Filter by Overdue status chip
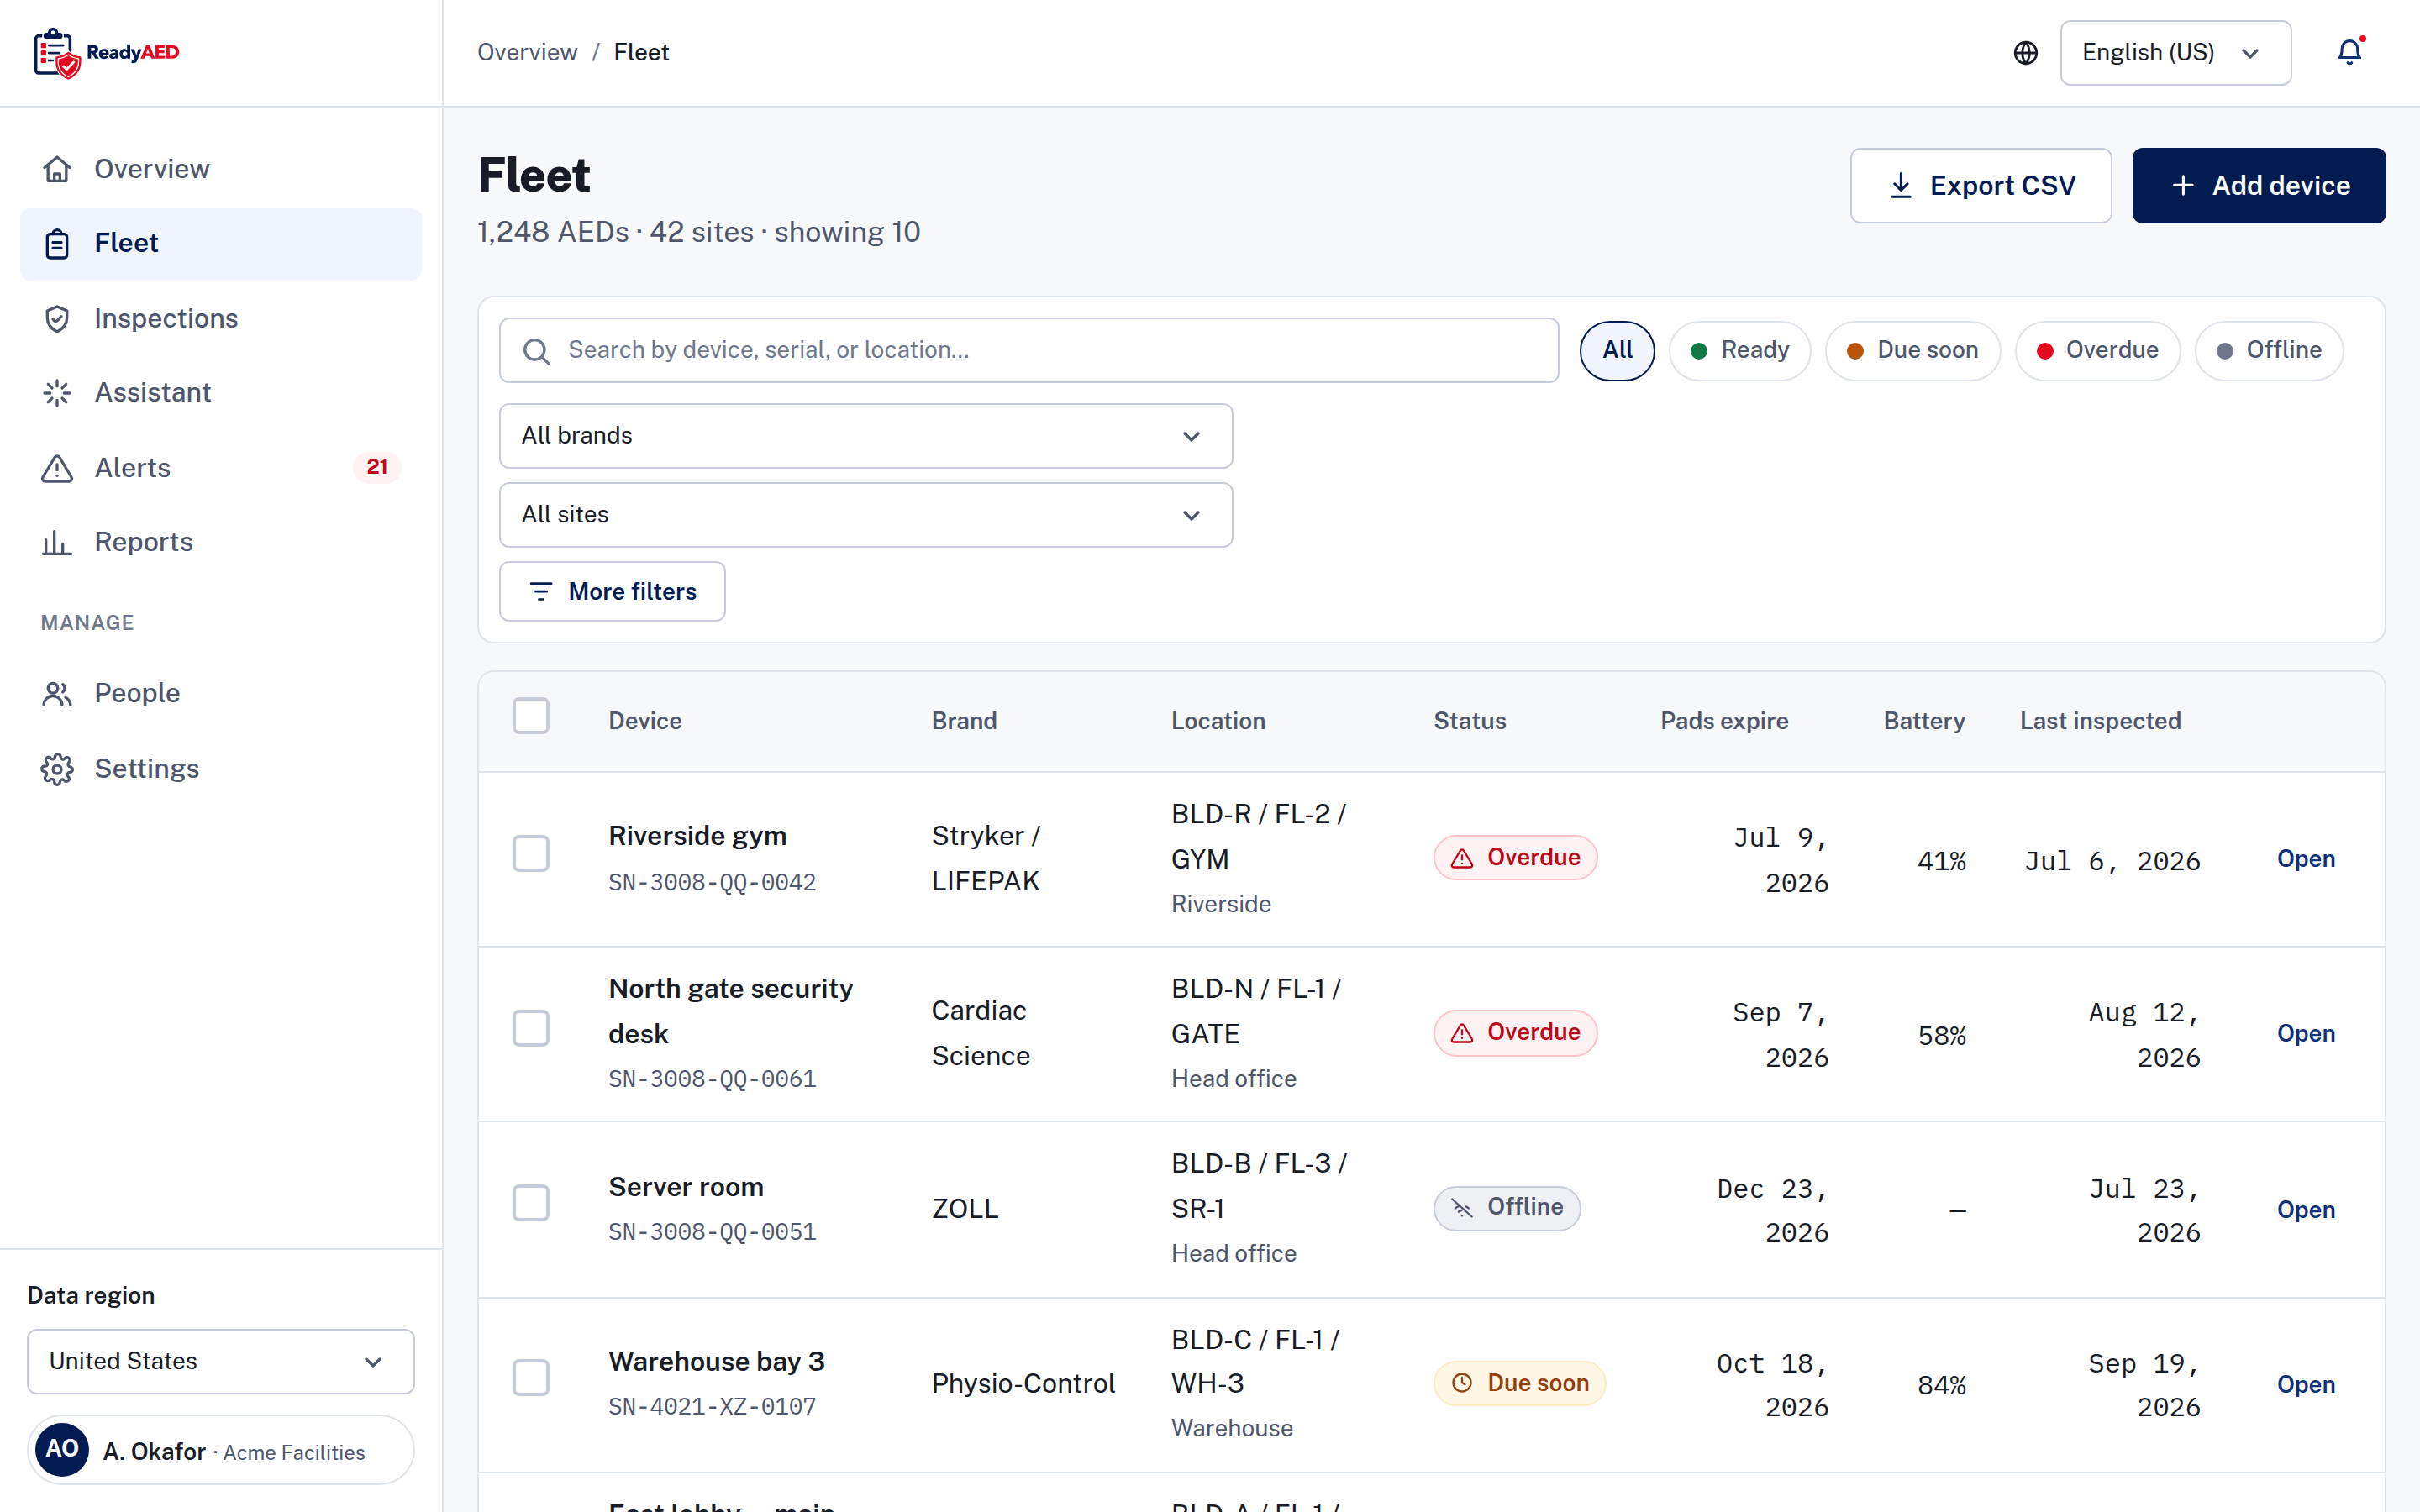Image resolution: width=2420 pixels, height=1512 pixels. [2097, 350]
